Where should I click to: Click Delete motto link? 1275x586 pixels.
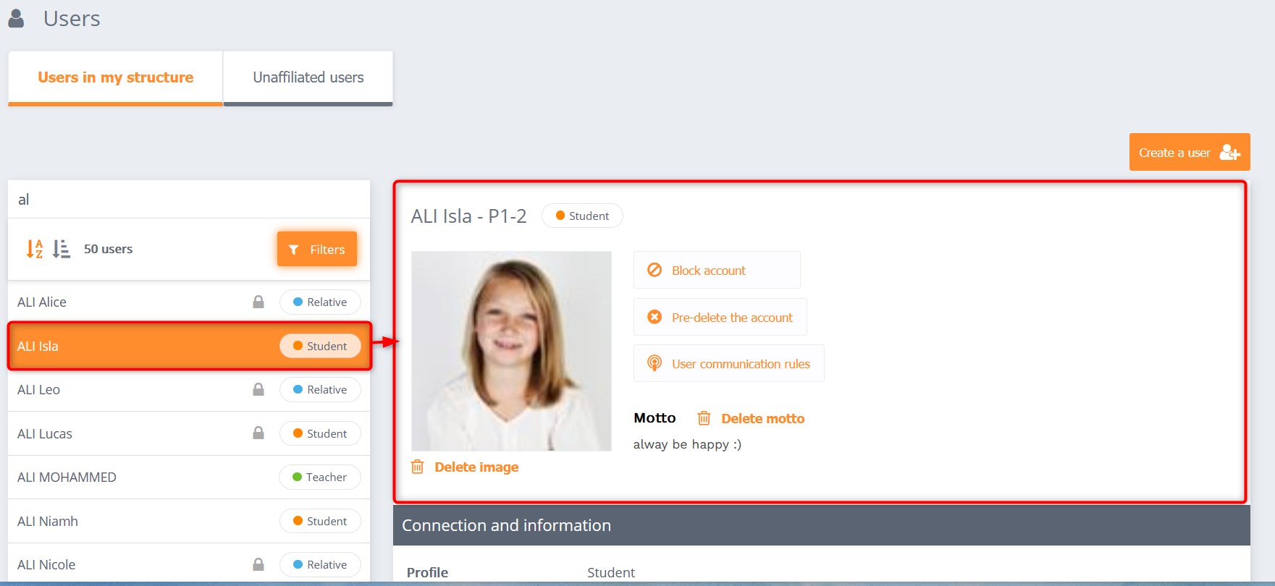pyautogui.click(x=763, y=418)
